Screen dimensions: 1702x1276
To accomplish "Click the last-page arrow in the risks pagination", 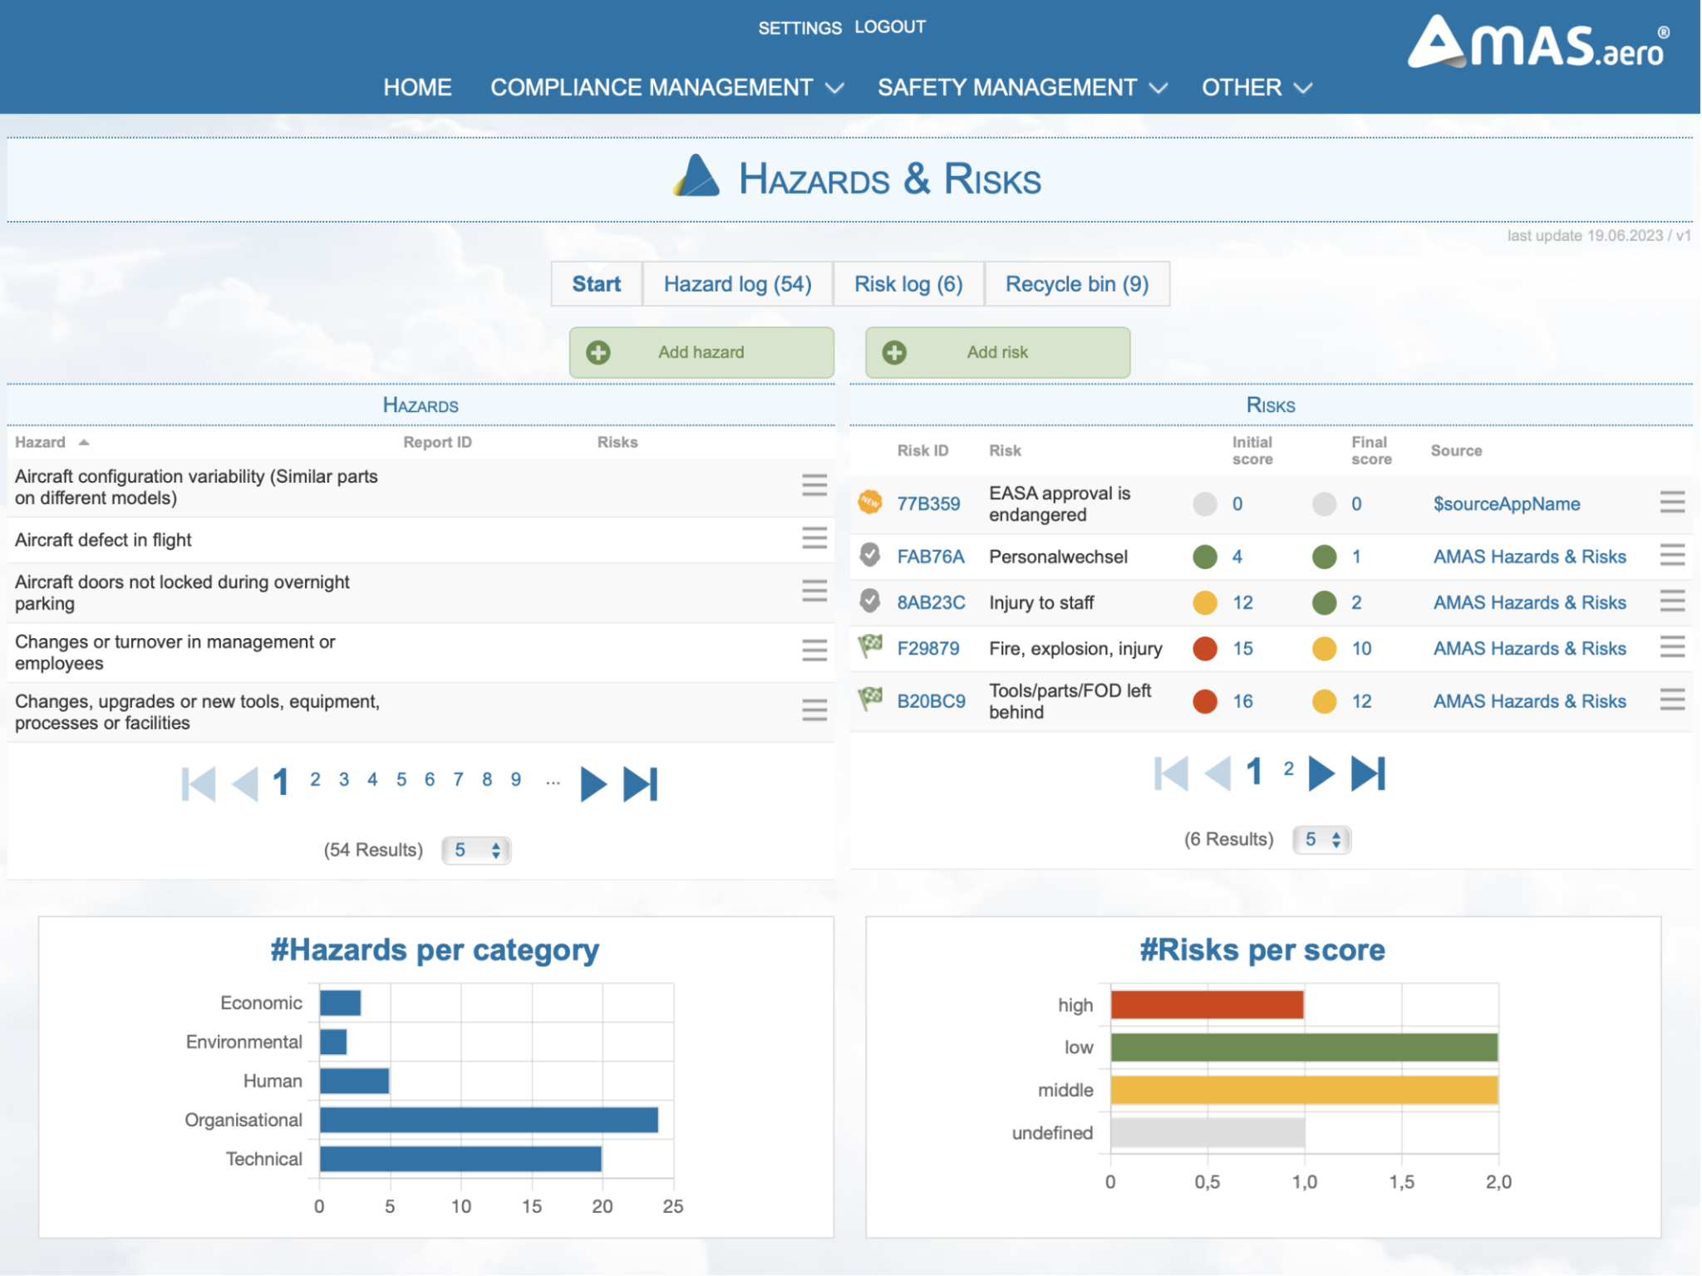I will click(1366, 773).
